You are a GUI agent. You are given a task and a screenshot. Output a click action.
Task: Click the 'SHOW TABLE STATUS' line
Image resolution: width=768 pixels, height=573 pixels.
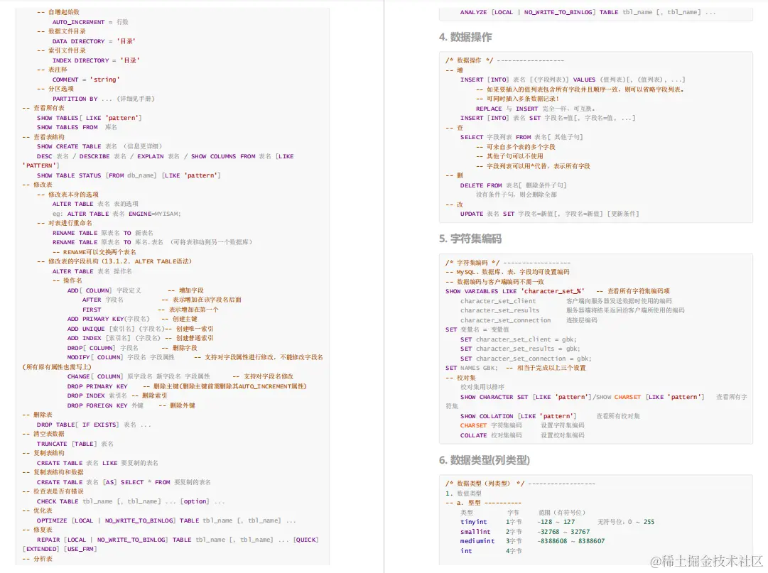coord(129,175)
